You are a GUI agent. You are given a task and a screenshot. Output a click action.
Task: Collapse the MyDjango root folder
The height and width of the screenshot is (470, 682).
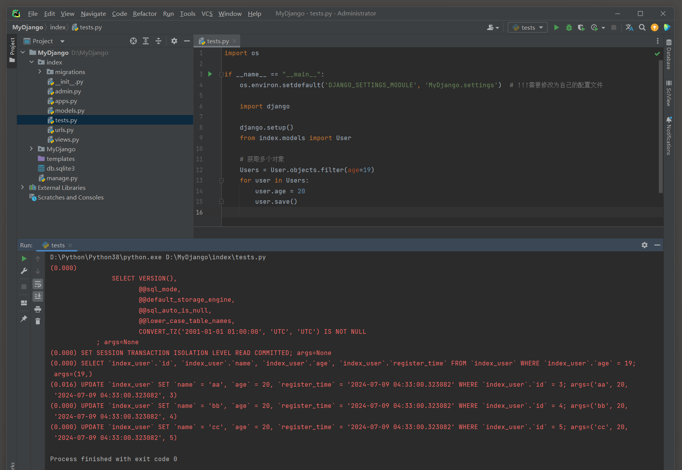(23, 52)
